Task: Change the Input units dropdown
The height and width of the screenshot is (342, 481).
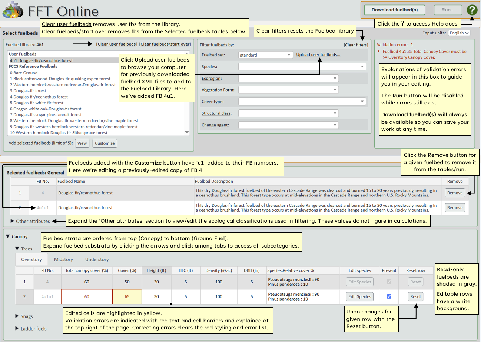Action: click(x=459, y=33)
